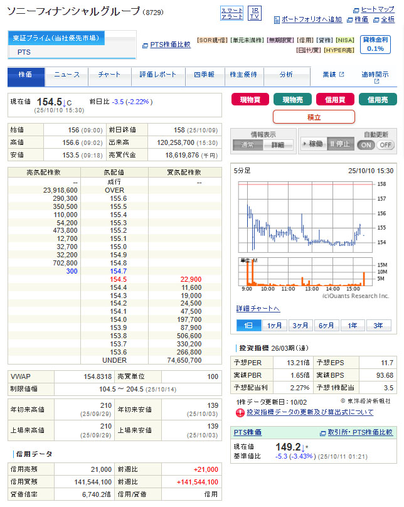The image size is (404, 507).
Task: Turn auto-update OFF
Action: [385, 145]
